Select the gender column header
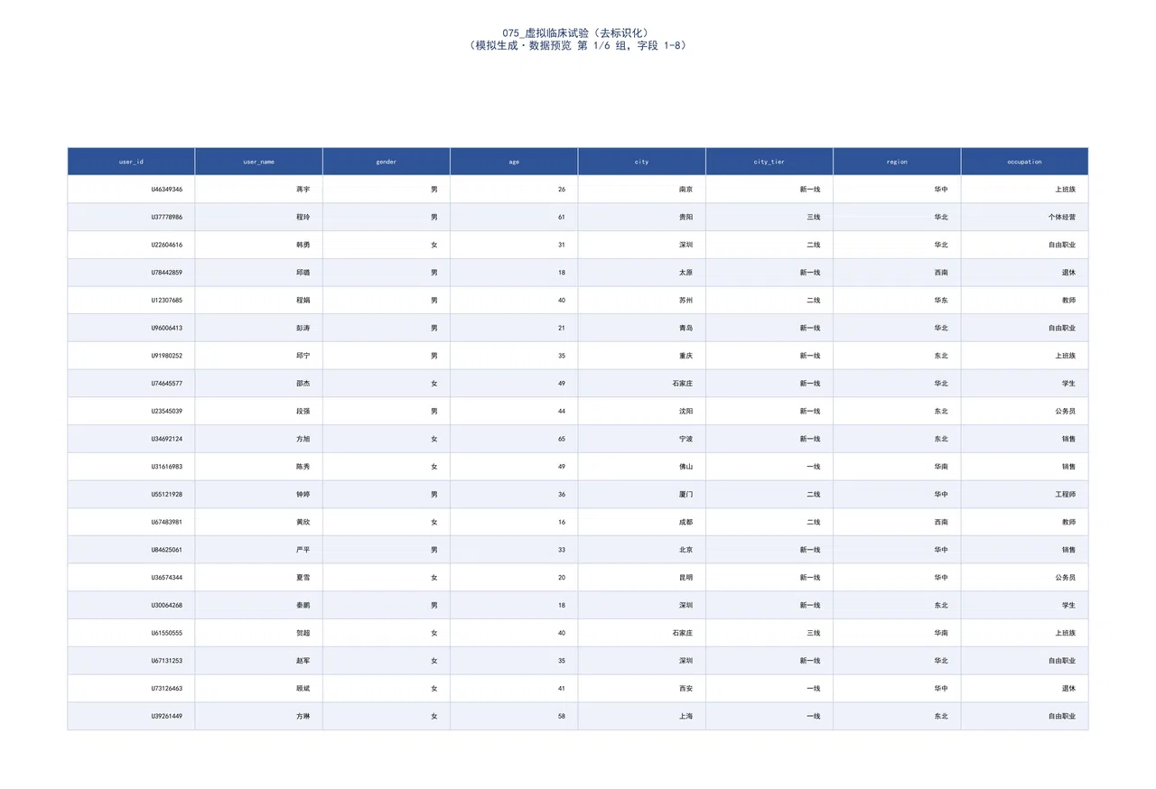 (387, 162)
